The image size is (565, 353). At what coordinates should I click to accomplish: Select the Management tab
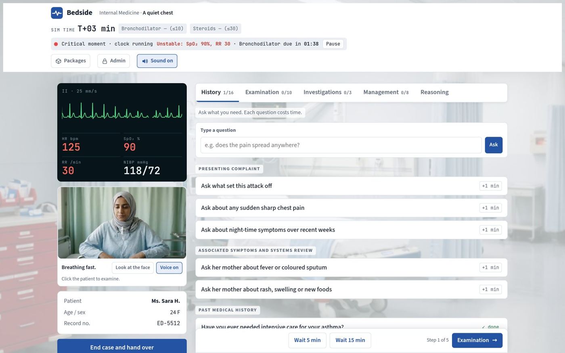[386, 92]
